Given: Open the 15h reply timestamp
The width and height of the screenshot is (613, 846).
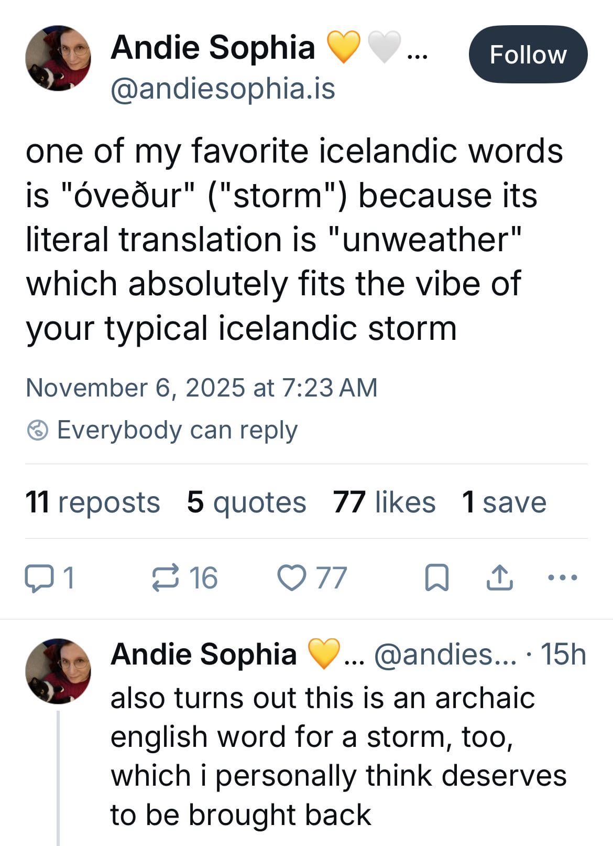Looking at the screenshot, I should [x=563, y=655].
